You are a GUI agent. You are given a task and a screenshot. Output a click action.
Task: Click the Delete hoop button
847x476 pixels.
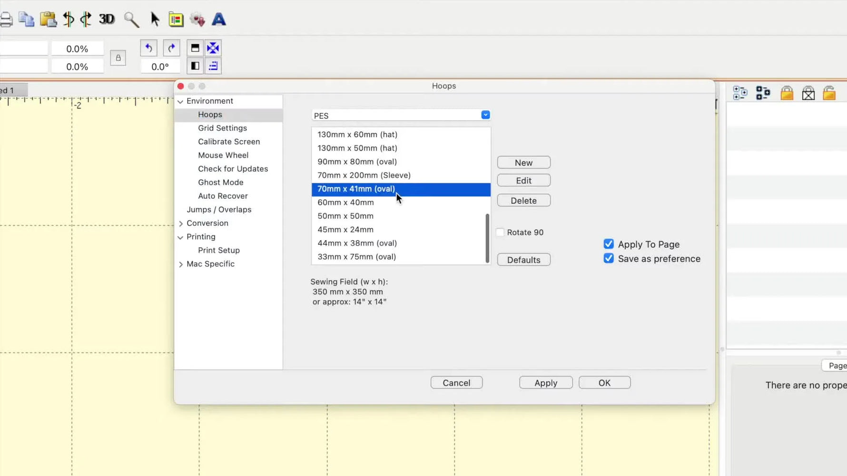pyautogui.click(x=523, y=201)
